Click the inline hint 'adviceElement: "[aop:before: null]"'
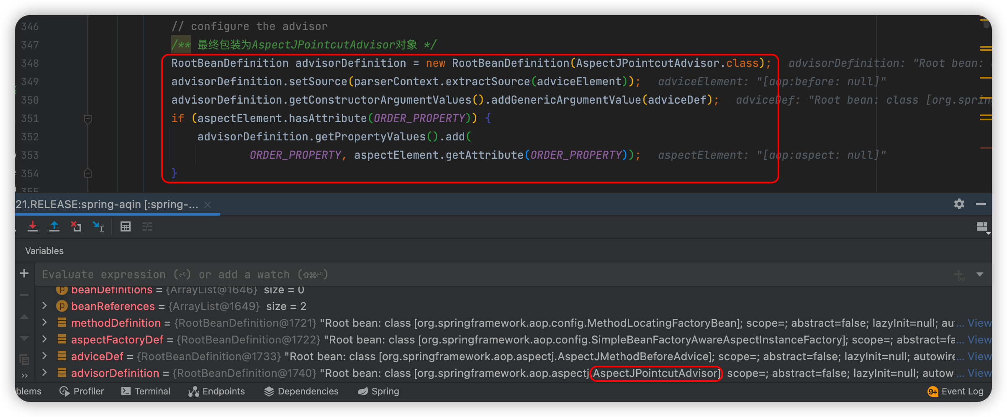The width and height of the screenshot is (1007, 417). coord(772,81)
